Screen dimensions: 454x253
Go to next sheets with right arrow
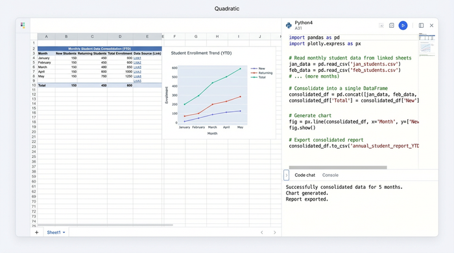coord(274,232)
